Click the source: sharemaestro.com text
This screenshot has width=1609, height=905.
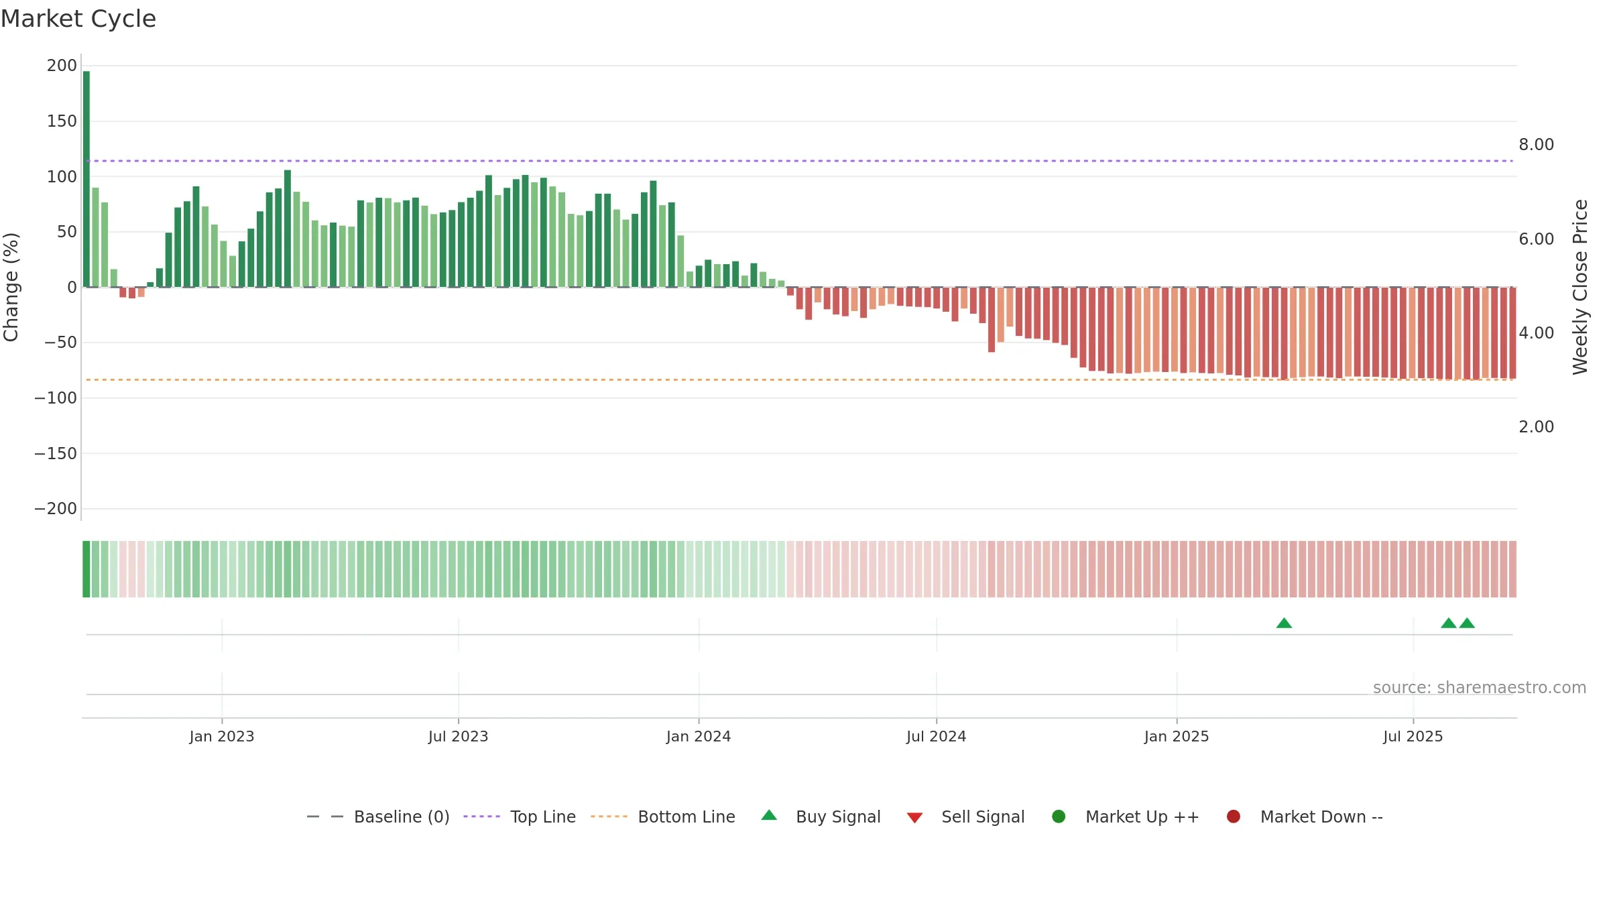coord(1480,688)
